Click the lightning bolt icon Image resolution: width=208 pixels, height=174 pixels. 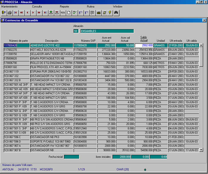[110, 13]
